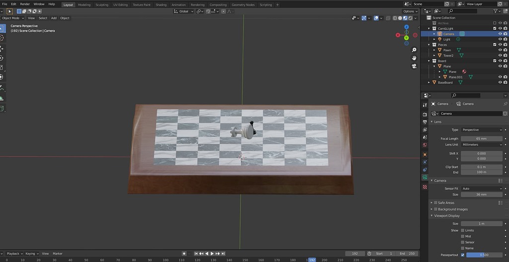Open the File menu
This screenshot has width=509, height=262.
pyautogui.click(x=4, y=4)
